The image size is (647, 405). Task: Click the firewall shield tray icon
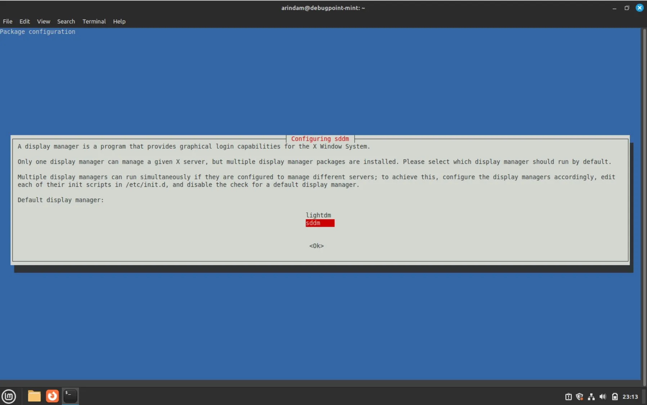pyautogui.click(x=580, y=396)
